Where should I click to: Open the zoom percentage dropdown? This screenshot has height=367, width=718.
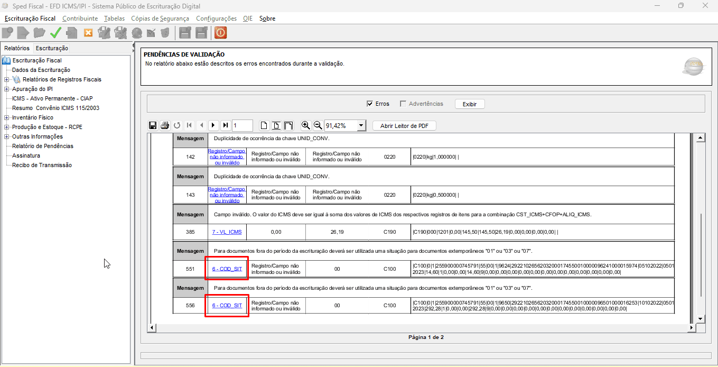pyautogui.click(x=361, y=125)
